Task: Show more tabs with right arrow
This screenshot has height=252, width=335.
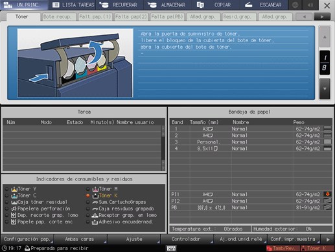Action: [322, 17]
